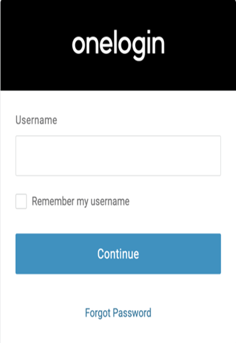Click Continue to proceed to password step
The height and width of the screenshot is (343, 236).
tap(118, 254)
